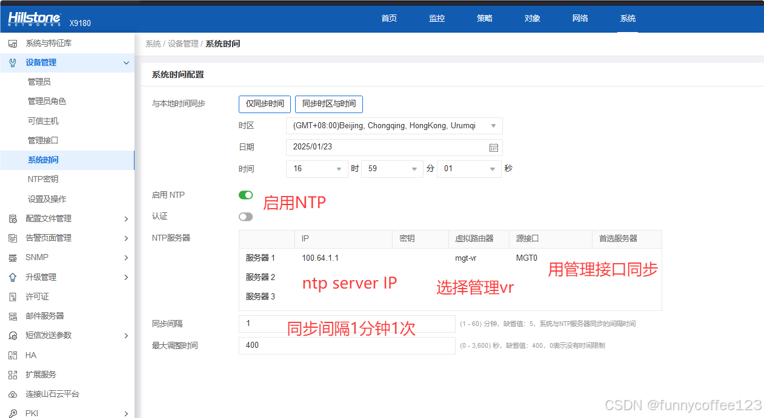The height and width of the screenshot is (418, 764).
Task: Open the 策略 top menu
Action: 485,18
